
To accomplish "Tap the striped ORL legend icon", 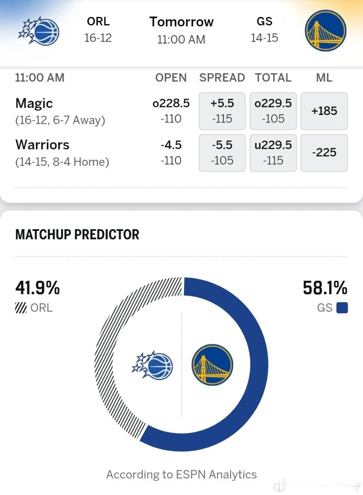I will (21, 308).
